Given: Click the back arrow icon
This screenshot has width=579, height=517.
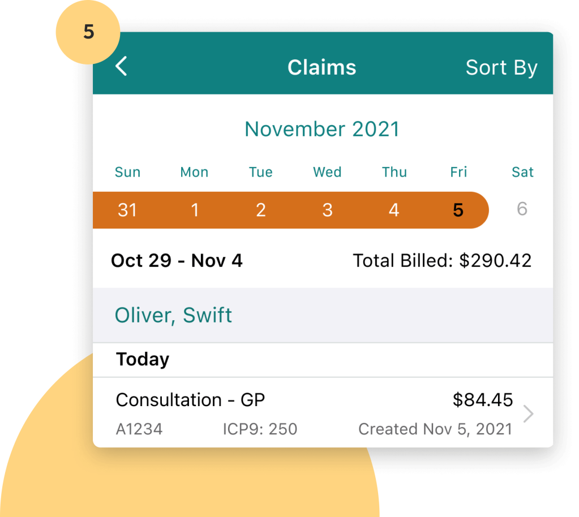Looking at the screenshot, I should (121, 66).
